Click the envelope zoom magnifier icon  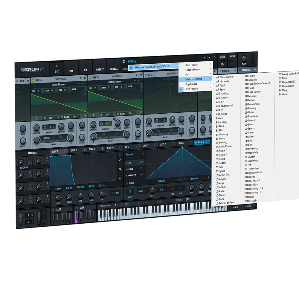120,169
